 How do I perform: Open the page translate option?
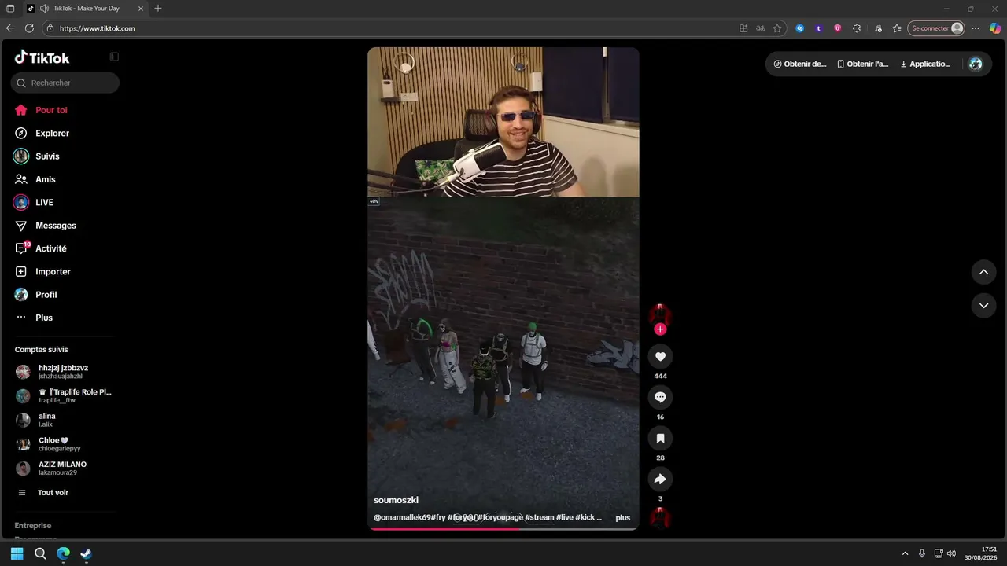point(760,28)
